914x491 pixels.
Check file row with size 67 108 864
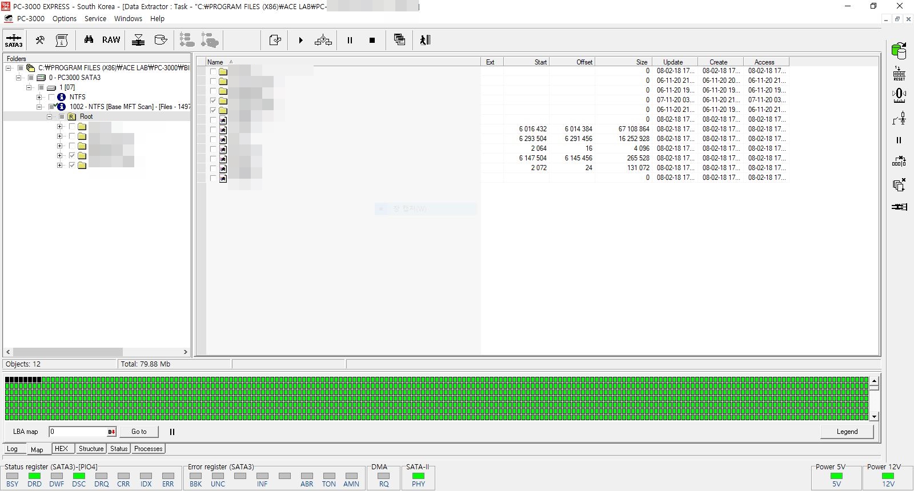click(x=213, y=130)
